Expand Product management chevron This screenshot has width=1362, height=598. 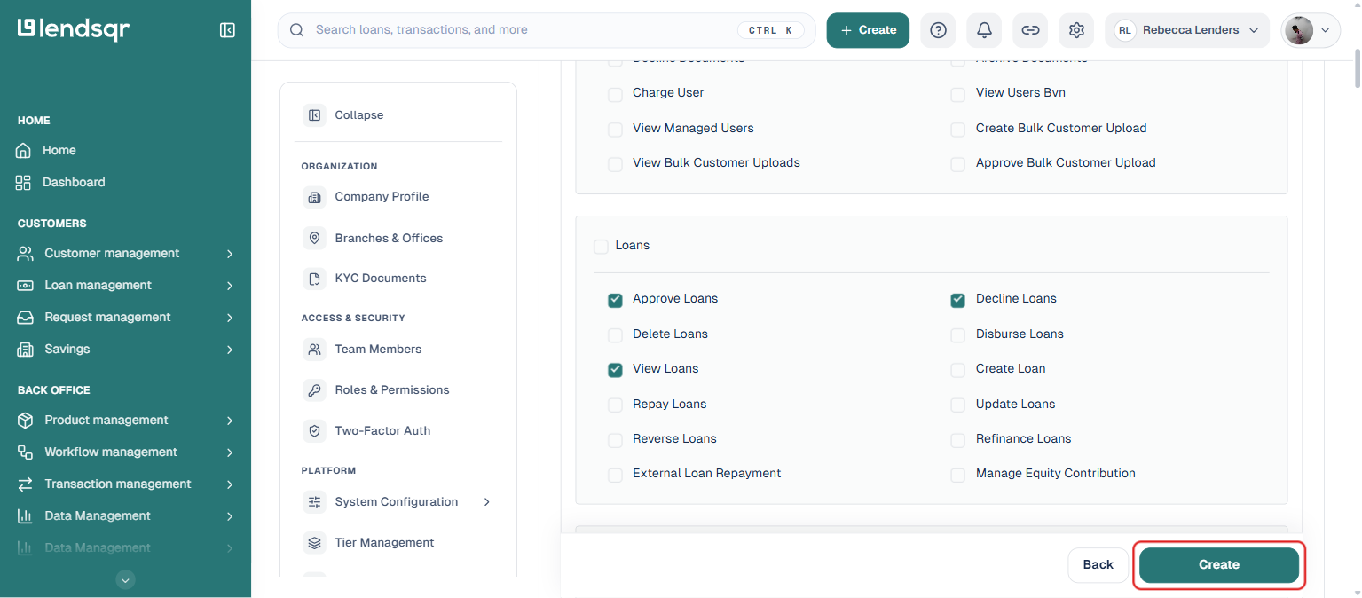[x=230, y=421]
